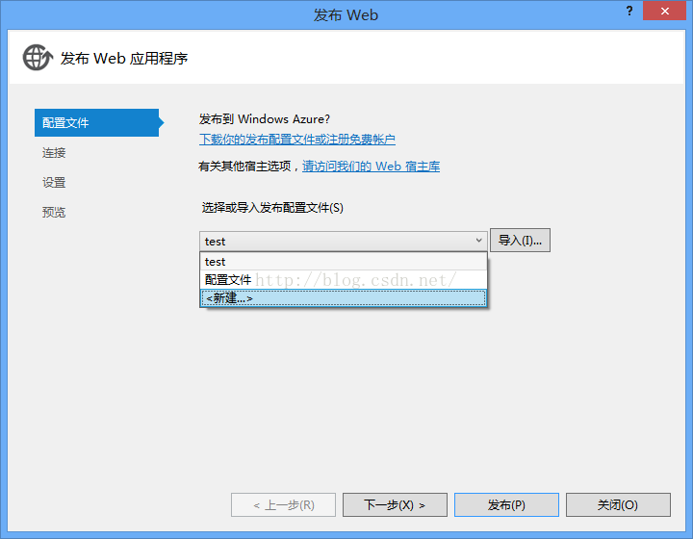Switch to the 连接 step
This screenshot has width=693, height=539.
(x=54, y=153)
